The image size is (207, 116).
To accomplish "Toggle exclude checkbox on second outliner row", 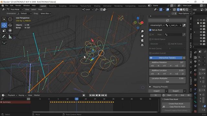I will click(x=198, y=23).
